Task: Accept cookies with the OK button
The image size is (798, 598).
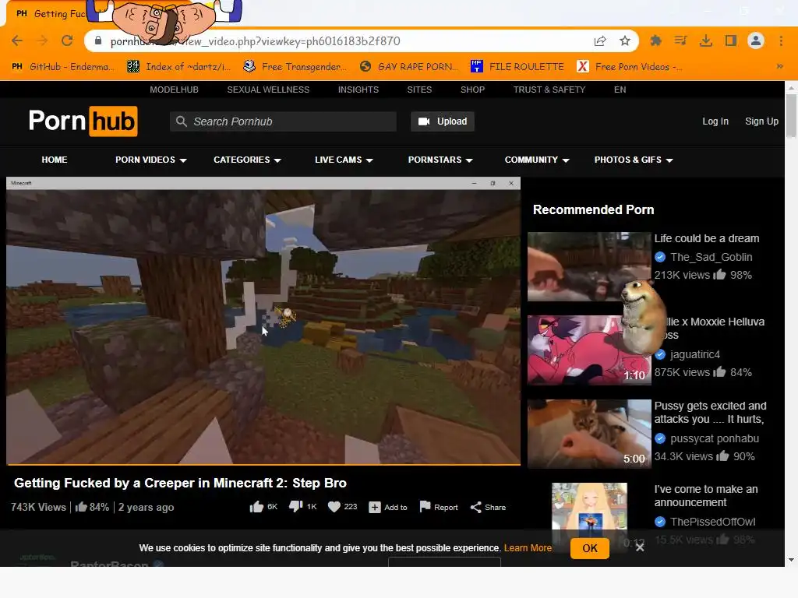Action: (x=590, y=548)
